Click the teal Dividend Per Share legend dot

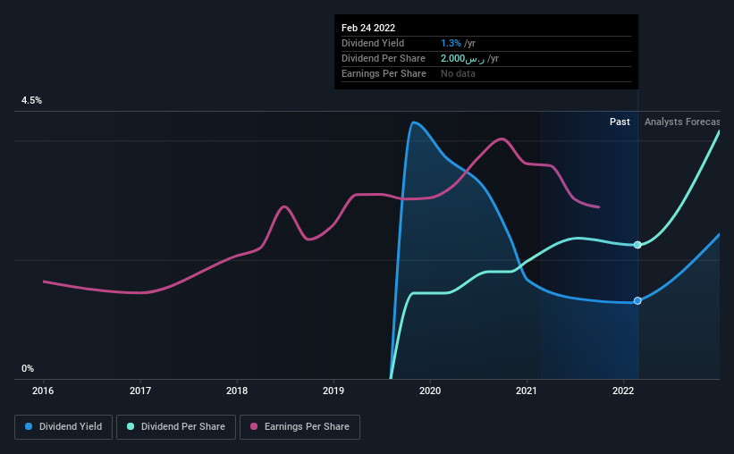point(131,426)
